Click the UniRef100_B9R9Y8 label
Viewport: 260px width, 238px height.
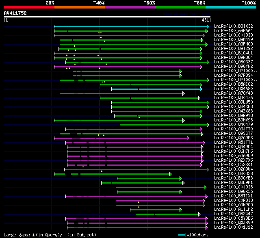tap(233, 116)
